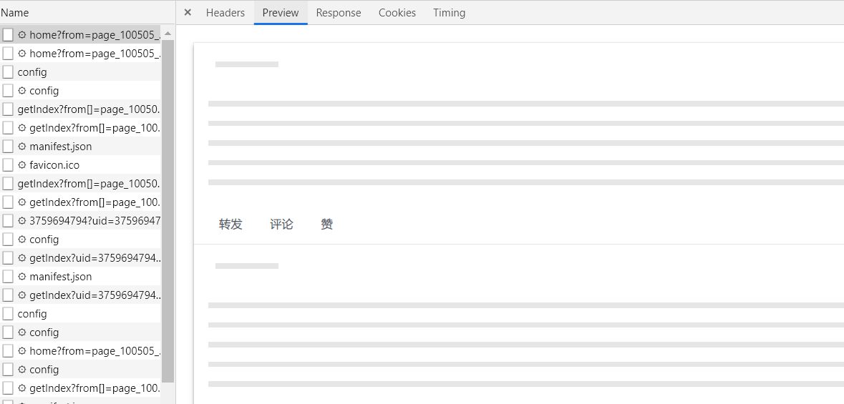Click the file icon of 3759694794?uid row

[x=8, y=220]
